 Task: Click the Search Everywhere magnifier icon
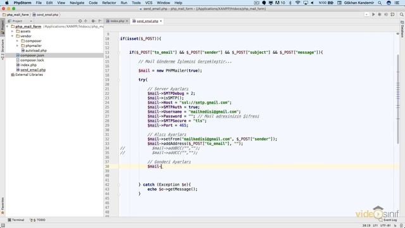pos(402,15)
